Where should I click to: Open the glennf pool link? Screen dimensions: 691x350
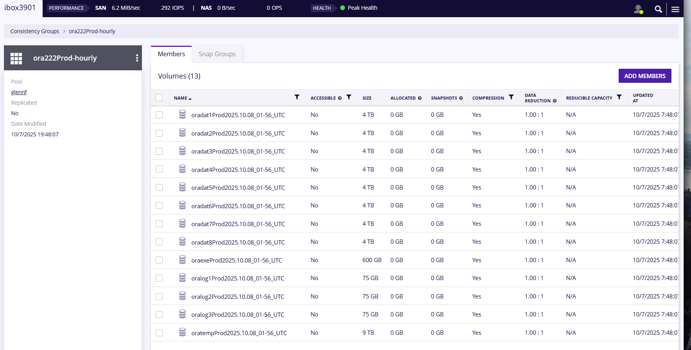pos(19,92)
